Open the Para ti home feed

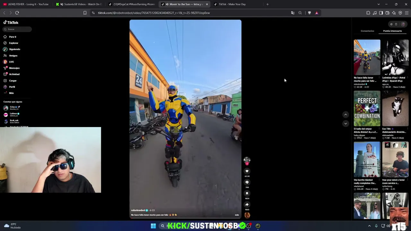10,37
